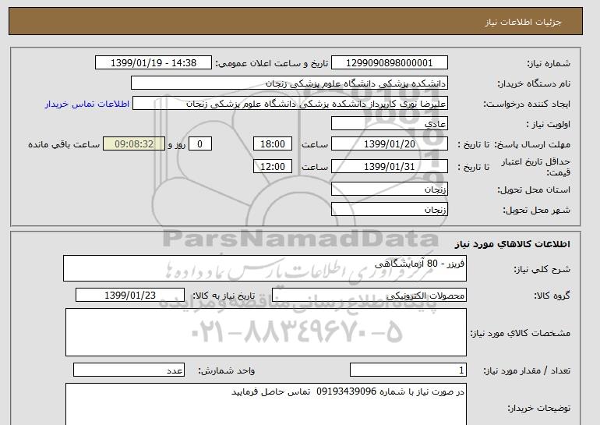Click the public announcement date field 1399/01/19 - 14:38

(153, 63)
